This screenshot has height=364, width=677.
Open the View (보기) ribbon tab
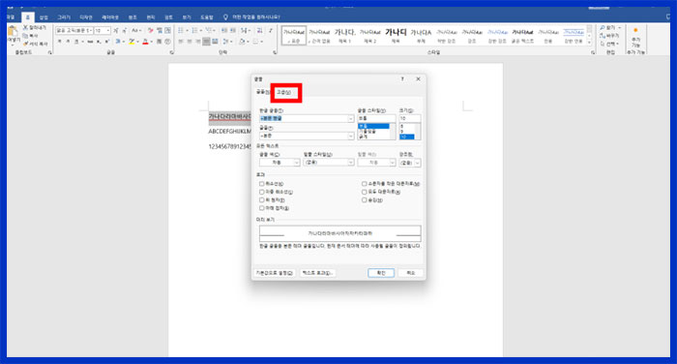(x=187, y=17)
